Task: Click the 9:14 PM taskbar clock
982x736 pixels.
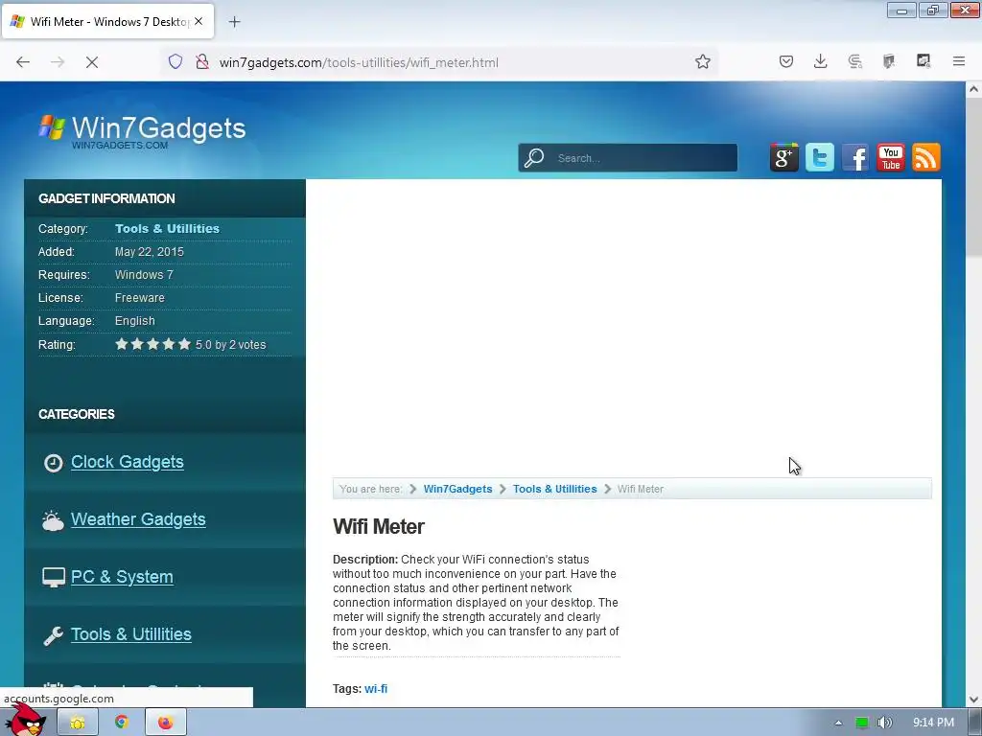Action: (933, 723)
